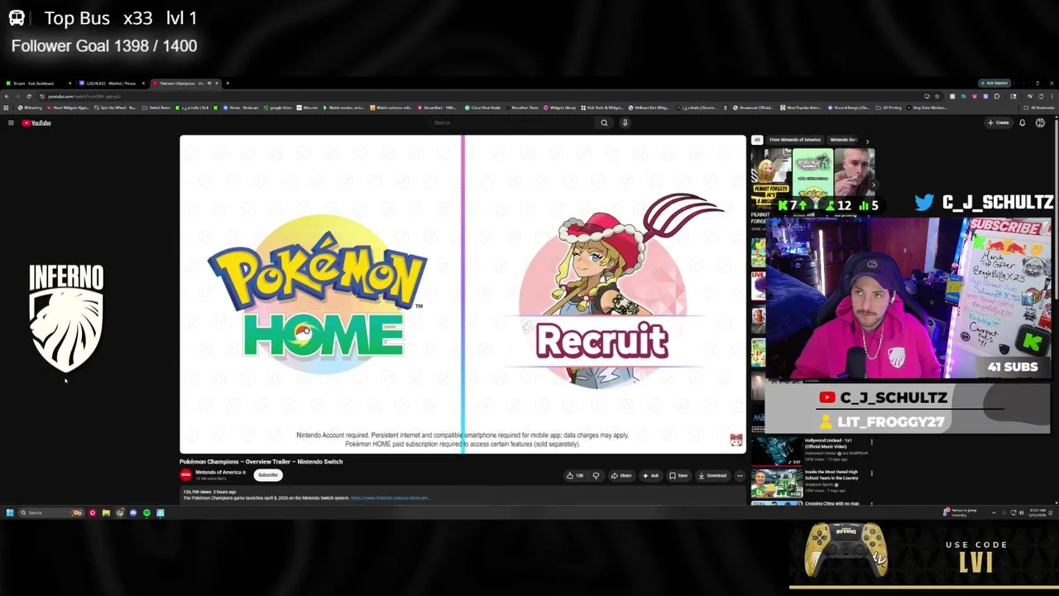Viewport: 1059px width, 596px height.
Task: Open the Windows Start button
Action: (x=10, y=513)
